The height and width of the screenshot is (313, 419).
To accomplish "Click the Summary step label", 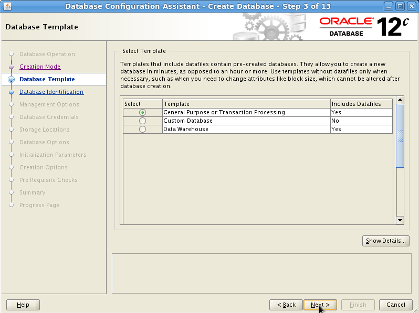I will (33, 192).
